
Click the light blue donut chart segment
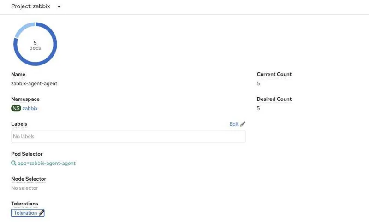(x=23, y=29)
